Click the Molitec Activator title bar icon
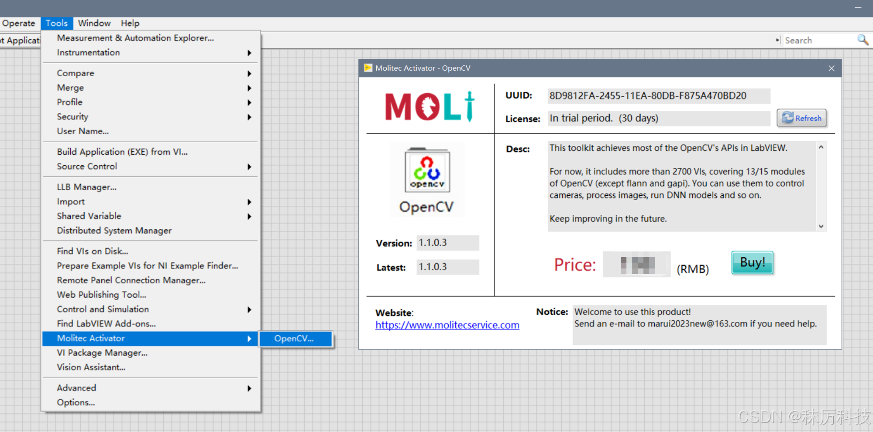The height and width of the screenshot is (432, 873). pos(368,68)
